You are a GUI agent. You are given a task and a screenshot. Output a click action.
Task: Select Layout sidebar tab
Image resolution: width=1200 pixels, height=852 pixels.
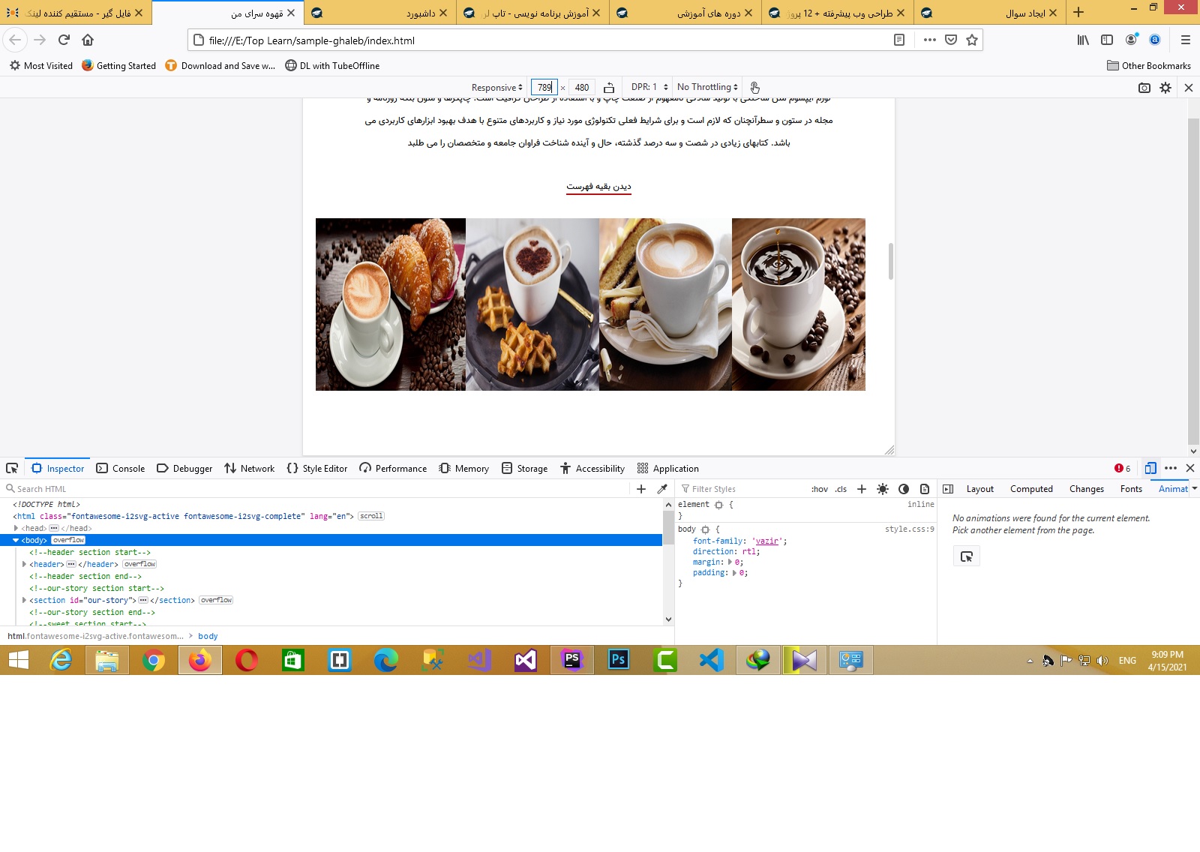click(979, 489)
